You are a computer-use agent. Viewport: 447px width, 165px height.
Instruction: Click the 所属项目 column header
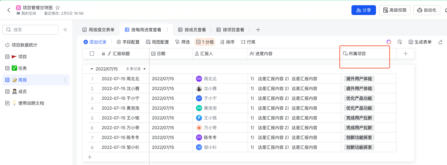pos(369,54)
